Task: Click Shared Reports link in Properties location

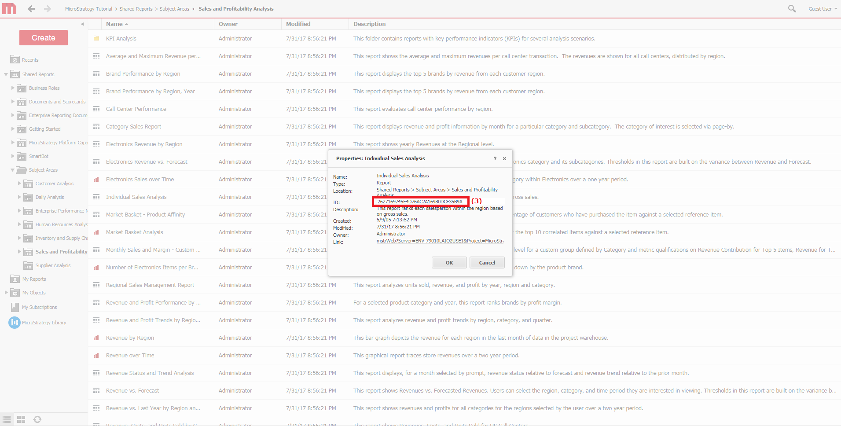Action: tap(393, 190)
